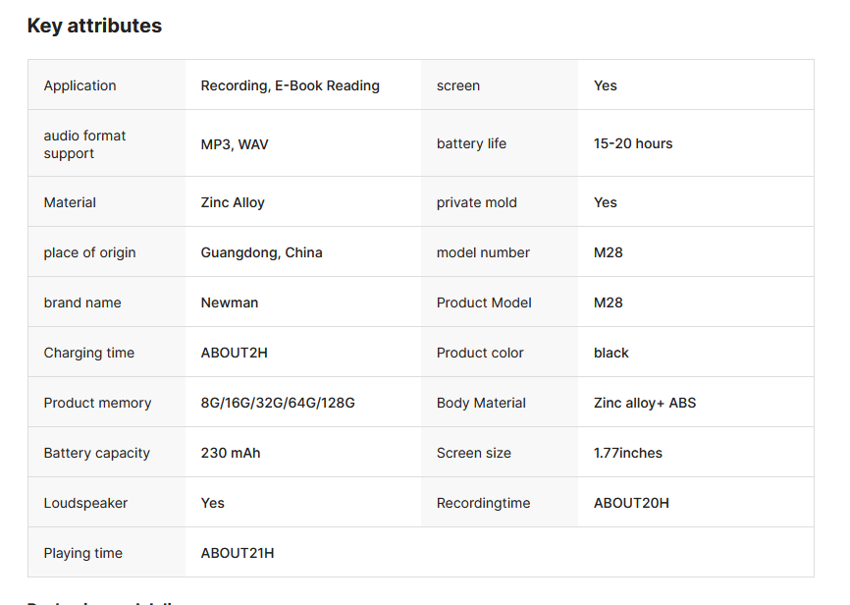Click the Zinc Alloy material value
This screenshot has width=850, height=605.
tap(233, 202)
